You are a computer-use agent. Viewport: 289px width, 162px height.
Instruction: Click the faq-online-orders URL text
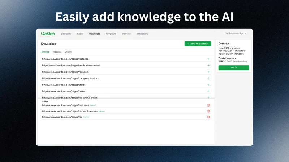[x=70, y=98]
